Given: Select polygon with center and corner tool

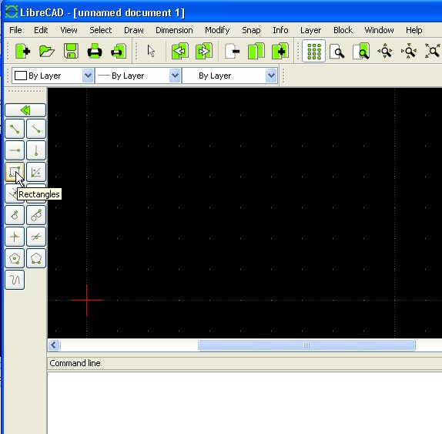Looking at the screenshot, I should tap(15, 258).
